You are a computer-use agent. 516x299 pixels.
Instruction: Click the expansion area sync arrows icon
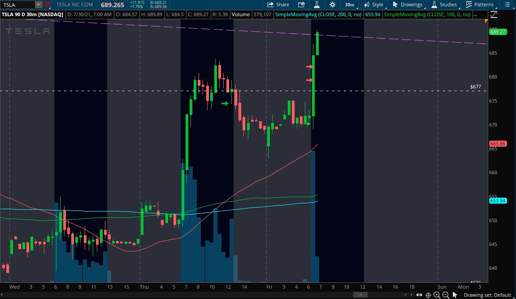pyautogui.click(x=419, y=295)
